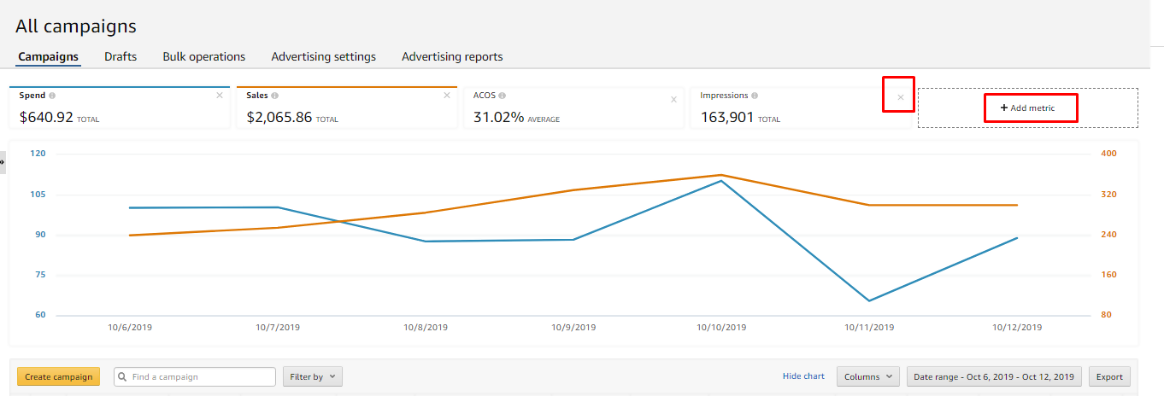This screenshot has width=1164, height=396.
Task: Expand the left side panel arrow
Action: click(3, 161)
